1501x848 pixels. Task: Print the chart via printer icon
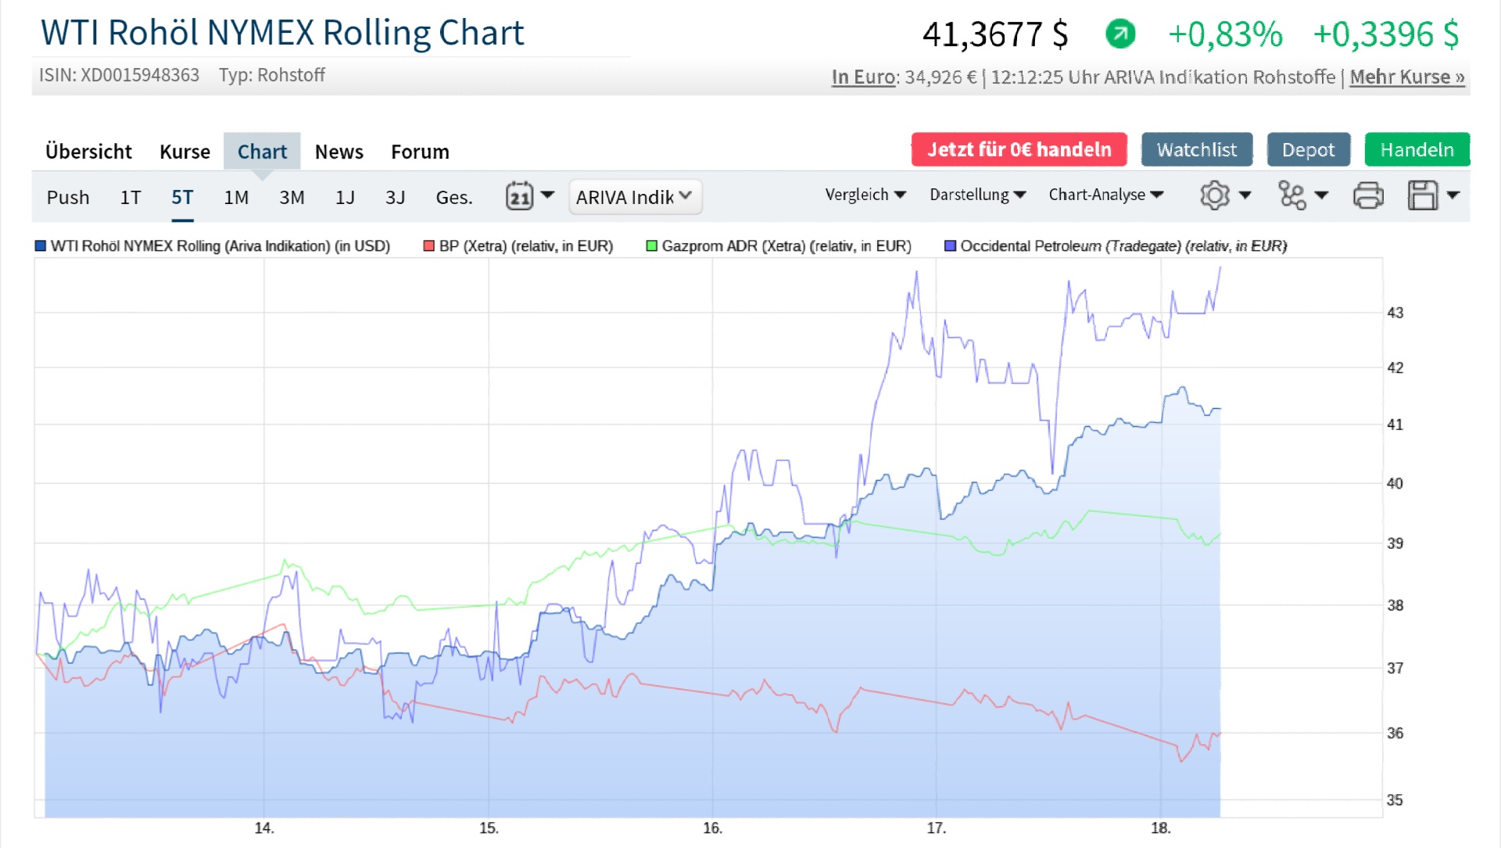pos(1367,195)
